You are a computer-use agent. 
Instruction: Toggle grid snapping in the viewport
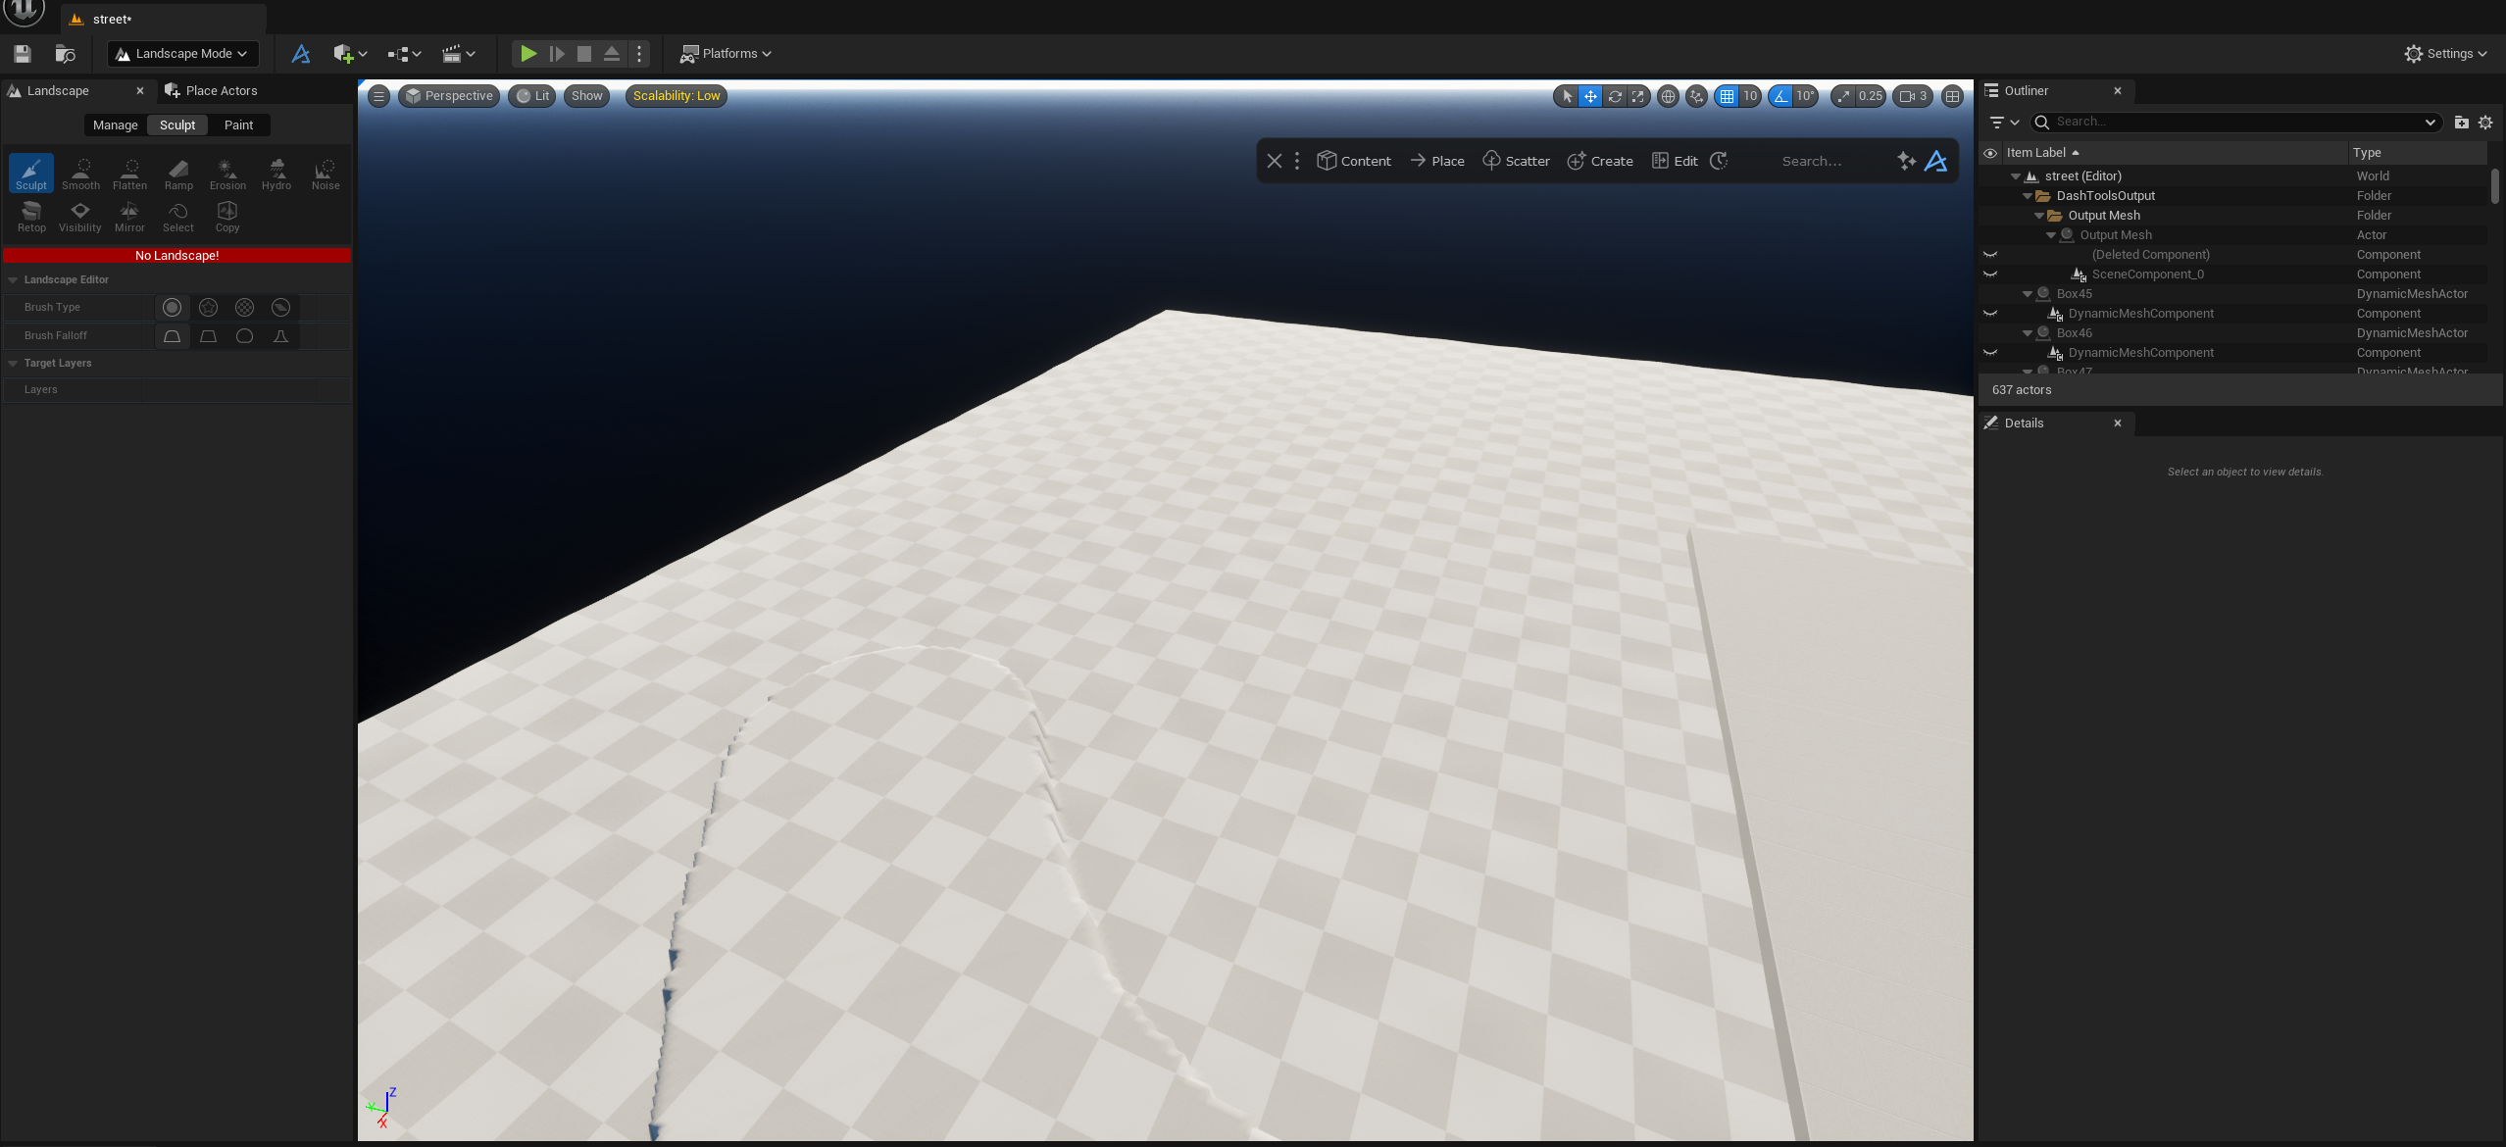pyautogui.click(x=1728, y=96)
